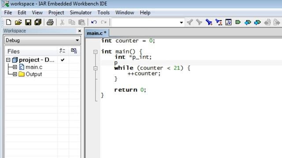Click the IAR application icon in title bar
The width and height of the screenshot is (282, 158).
pos(6,4)
